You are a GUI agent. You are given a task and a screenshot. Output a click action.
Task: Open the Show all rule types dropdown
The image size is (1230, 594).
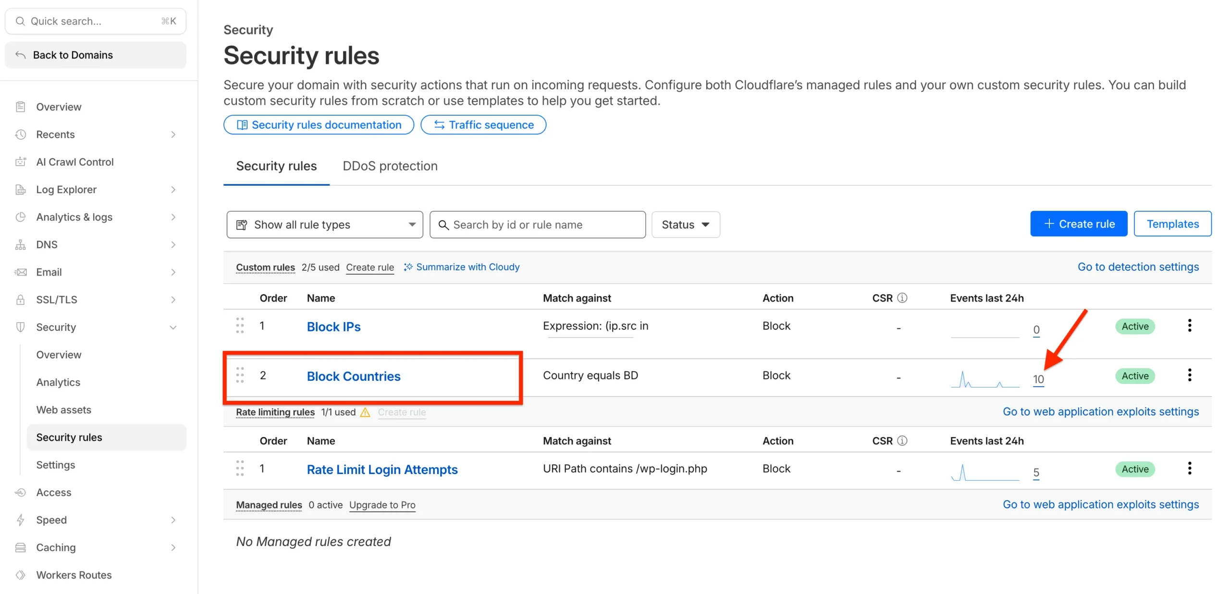pos(324,224)
